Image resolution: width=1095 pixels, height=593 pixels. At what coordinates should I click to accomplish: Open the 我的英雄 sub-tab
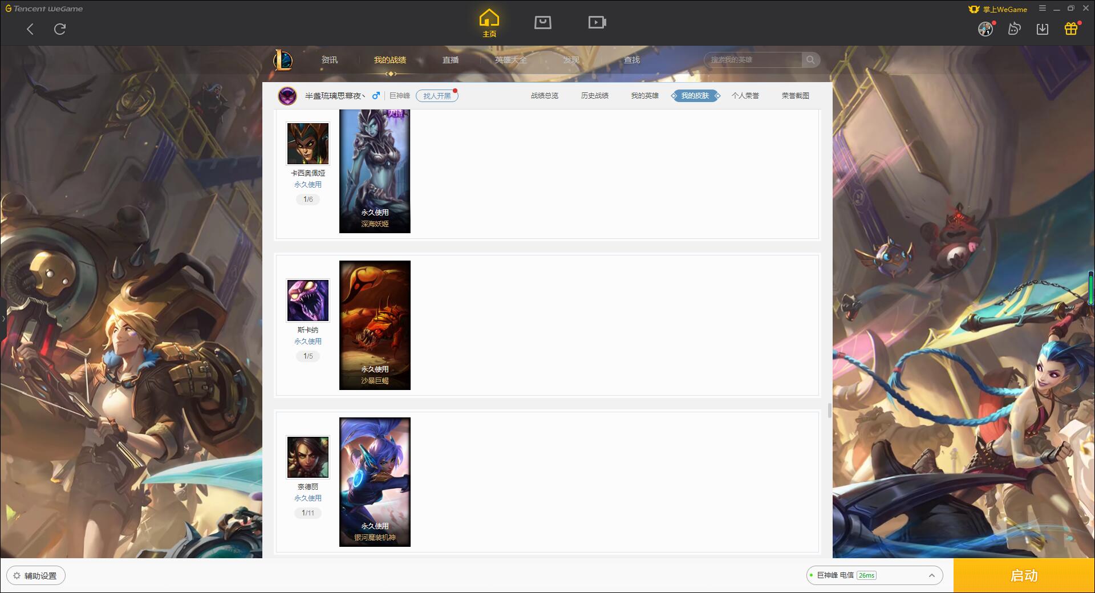(x=645, y=96)
